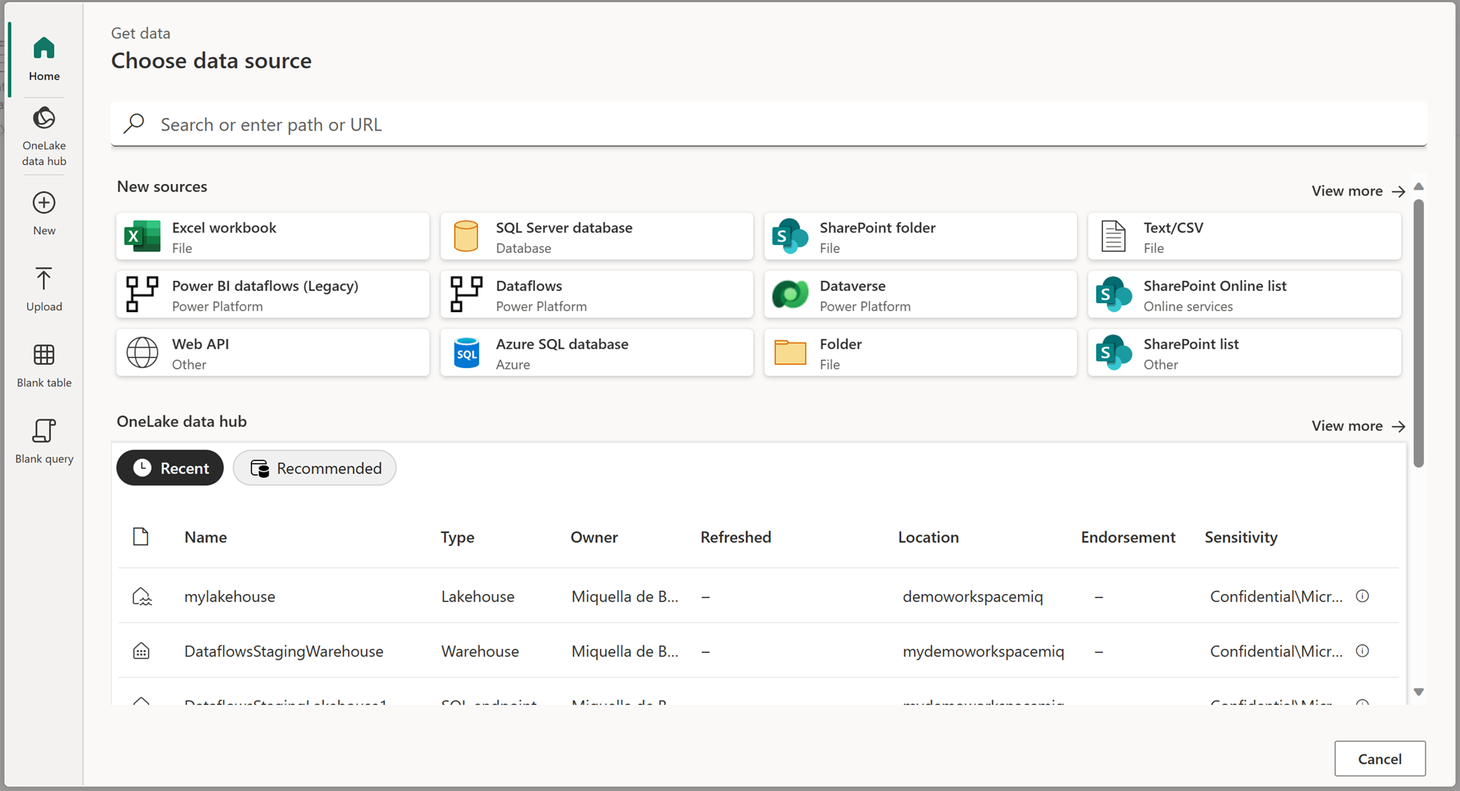The width and height of the screenshot is (1460, 791).
Task: Select the Azure SQL database source
Action: click(x=595, y=352)
